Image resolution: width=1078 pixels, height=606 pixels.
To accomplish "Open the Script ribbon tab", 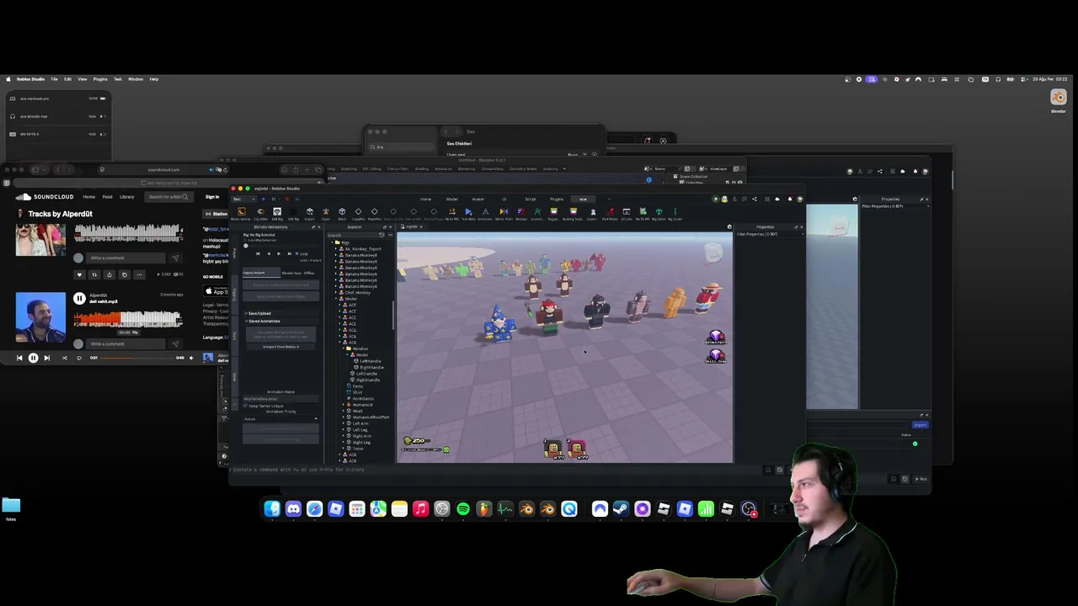I will tap(530, 199).
